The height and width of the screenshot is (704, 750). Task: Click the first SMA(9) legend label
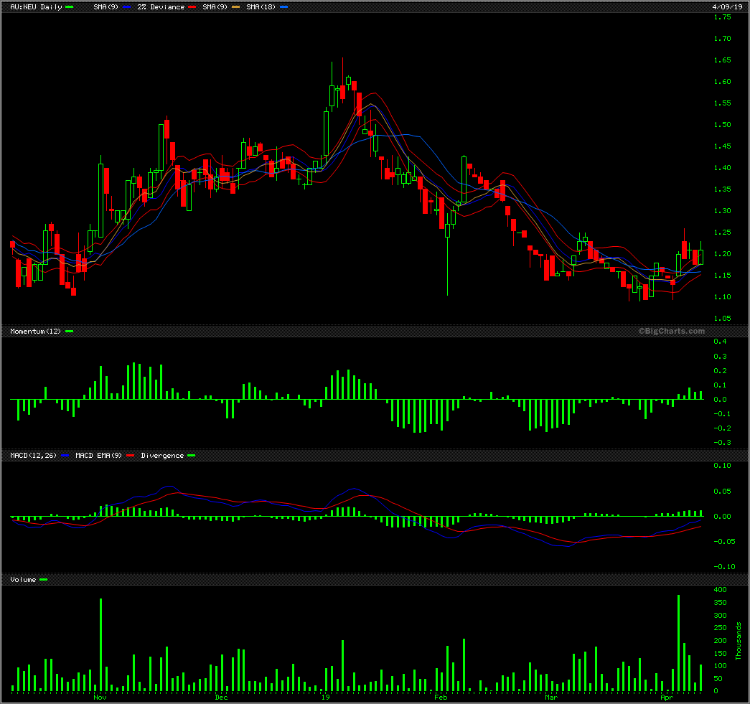106,6
